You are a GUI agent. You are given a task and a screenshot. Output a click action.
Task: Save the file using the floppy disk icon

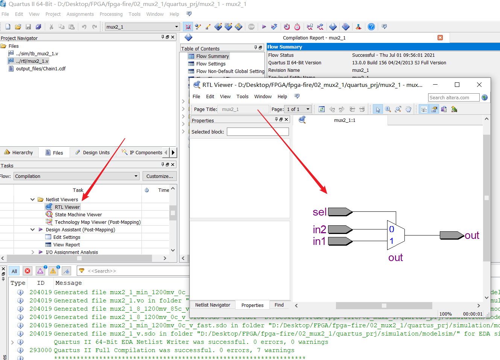[28, 27]
